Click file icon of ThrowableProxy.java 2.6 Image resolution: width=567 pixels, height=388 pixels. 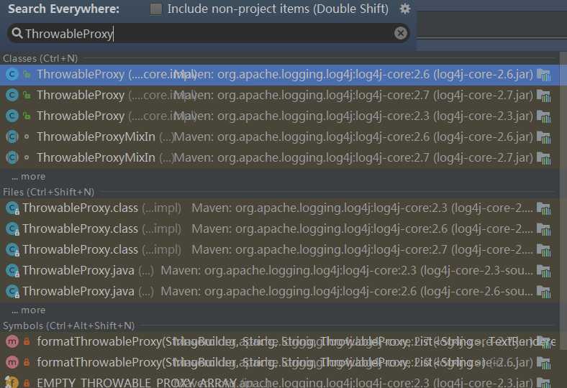tap(13, 292)
